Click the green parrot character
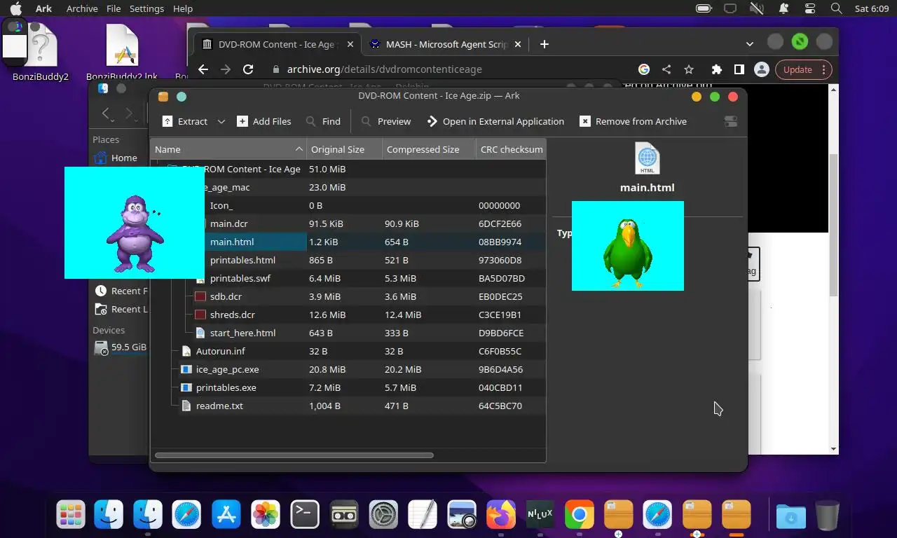This screenshot has width=897, height=538. click(x=628, y=253)
